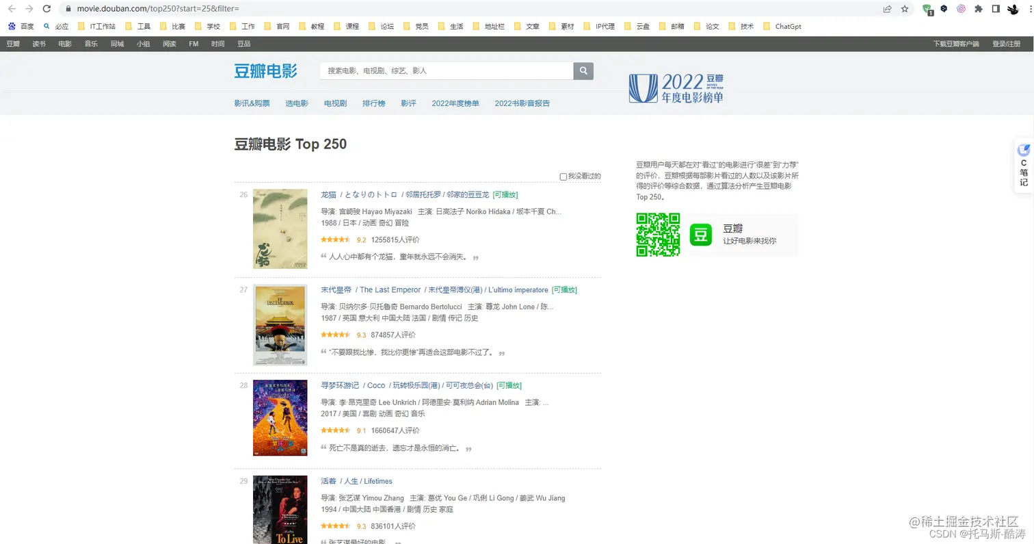The image size is (1034, 544).
Task: Open the 教程 bookmark folder
Action: (312, 27)
